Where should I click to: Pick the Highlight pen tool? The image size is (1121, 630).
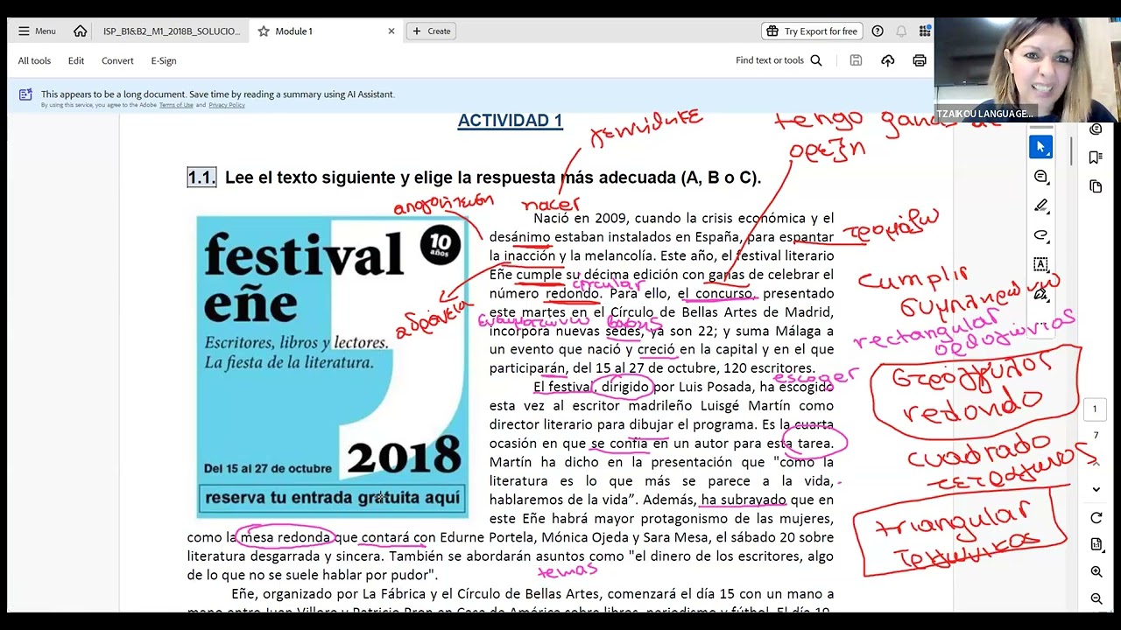[x=1040, y=206]
